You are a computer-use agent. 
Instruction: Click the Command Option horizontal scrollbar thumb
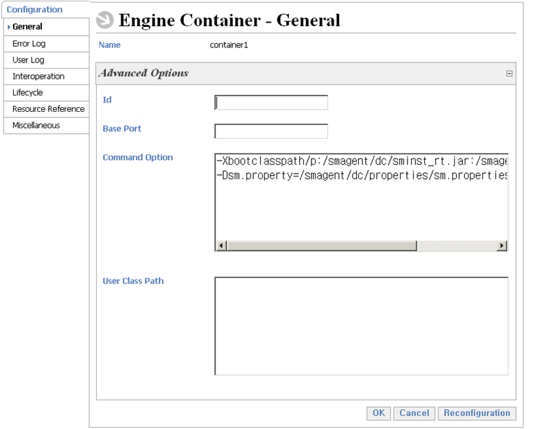point(322,246)
